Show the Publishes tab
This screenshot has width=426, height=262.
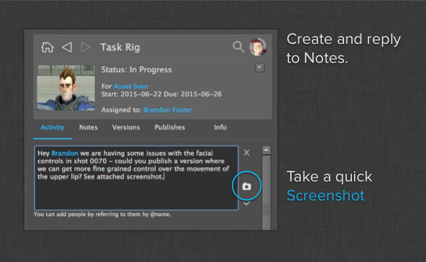(170, 128)
